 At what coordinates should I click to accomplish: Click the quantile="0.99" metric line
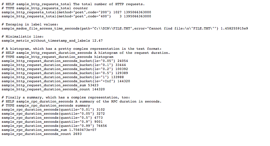tap(54, 126)
